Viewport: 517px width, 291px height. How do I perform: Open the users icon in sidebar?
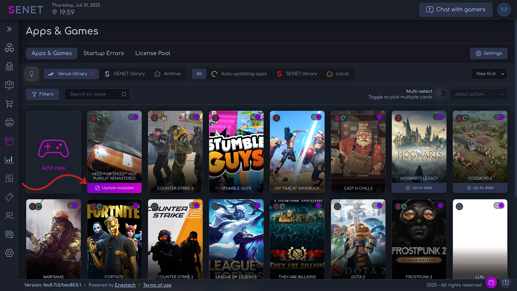coord(9,216)
